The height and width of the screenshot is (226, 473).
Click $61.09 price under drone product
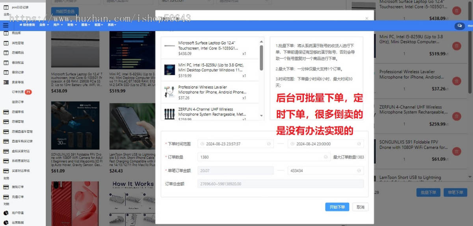(x=58, y=171)
